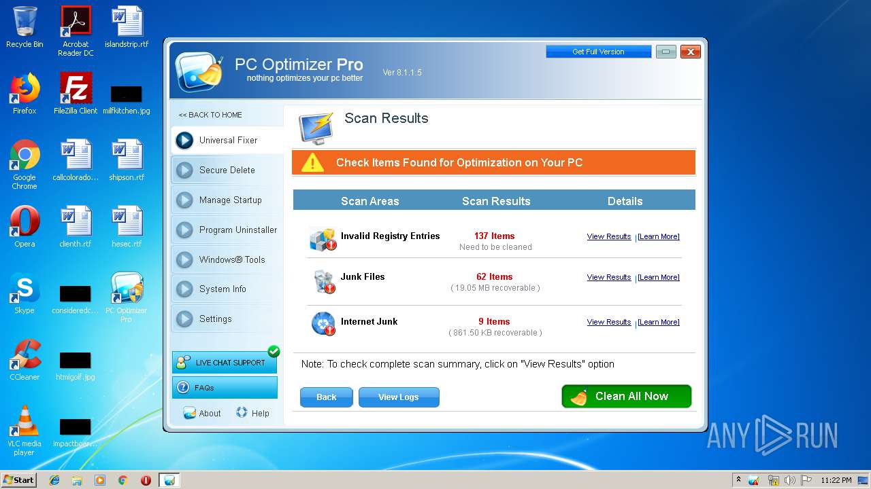Learn More about Invalid Registry Entries
Viewport: 871px width, 489px height.
pyautogui.click(x=658, y=236)
